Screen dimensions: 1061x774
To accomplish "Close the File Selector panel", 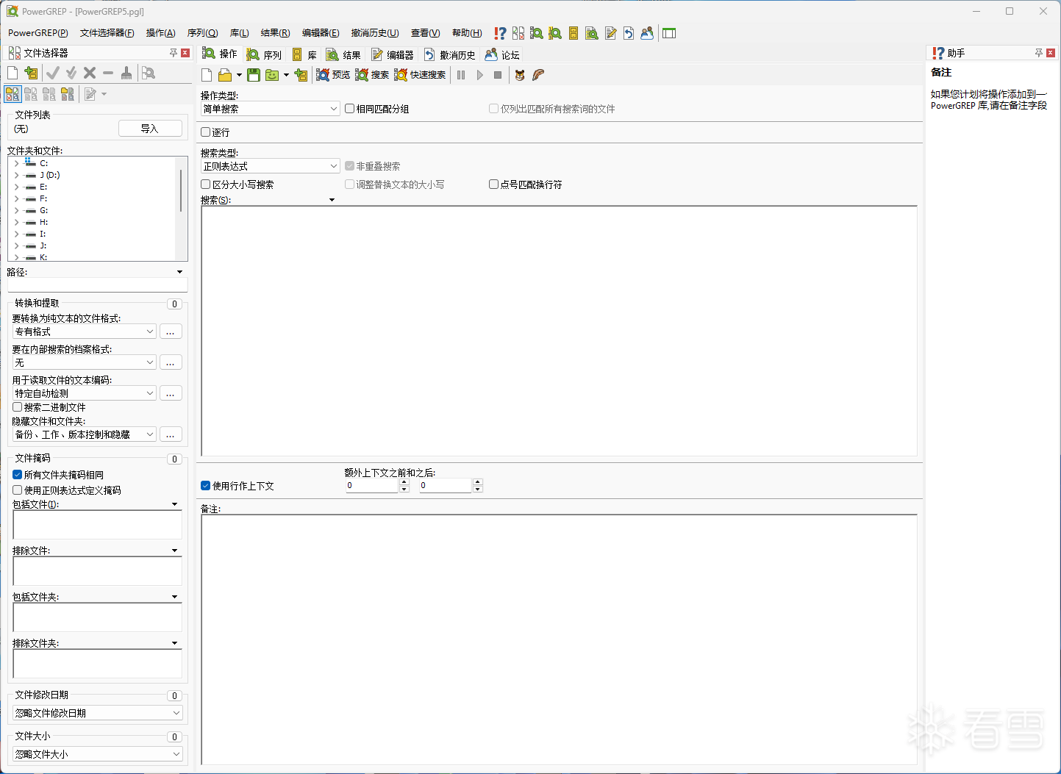I will click(x=185, y=53).
